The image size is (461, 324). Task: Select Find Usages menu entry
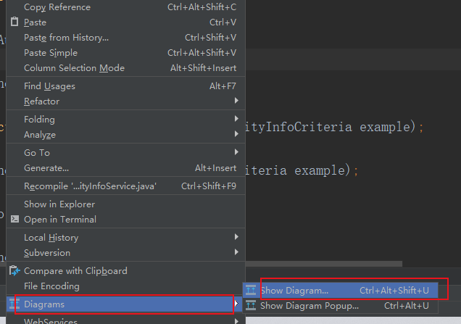126,86
